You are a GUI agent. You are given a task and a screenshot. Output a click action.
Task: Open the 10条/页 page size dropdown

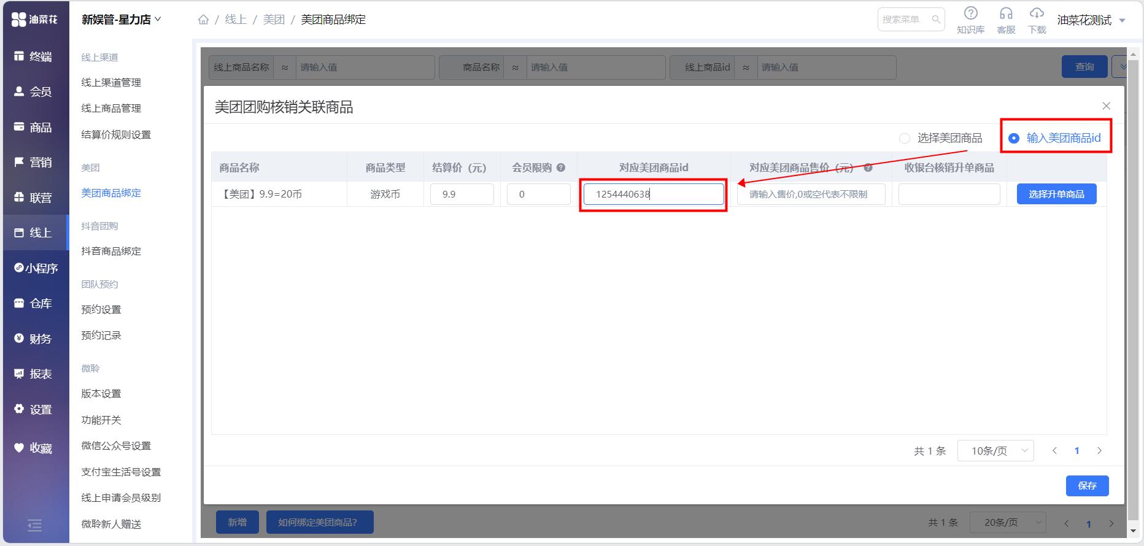pos(995,451)
